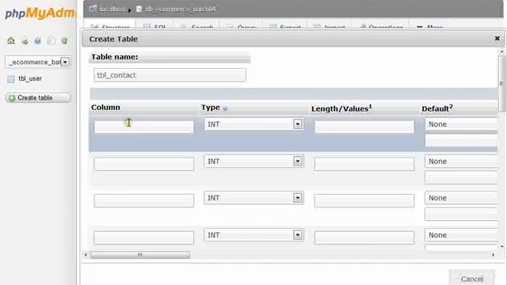Open the documentation page icon in sidebar
Viewport: 507px width, 285px height.
point(51,40)
